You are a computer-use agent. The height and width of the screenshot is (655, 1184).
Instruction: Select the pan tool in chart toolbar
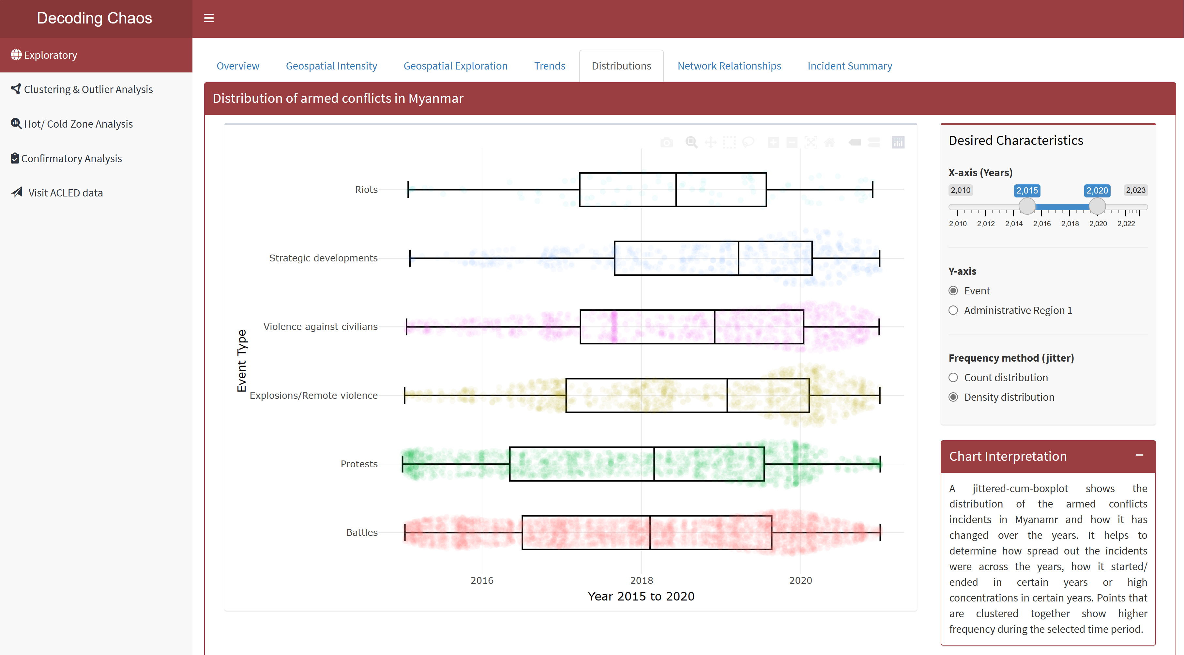[x=711, y=143]
